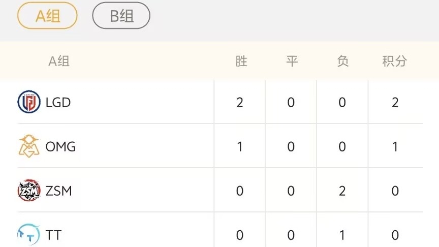Click the OMG team logo icon
The height and width of the screenshot is (247, 439).
[29, 146]
